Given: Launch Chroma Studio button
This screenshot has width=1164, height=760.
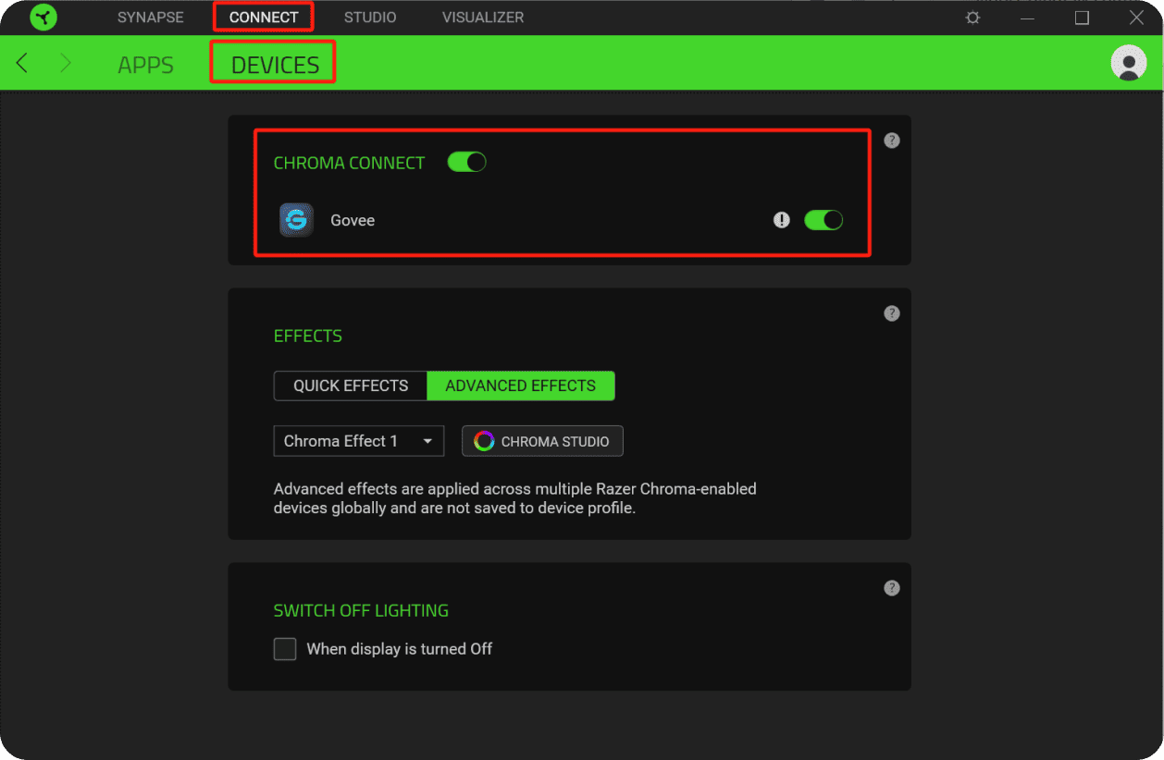Looking at the screenshot, I should click(x=542, y=441).
